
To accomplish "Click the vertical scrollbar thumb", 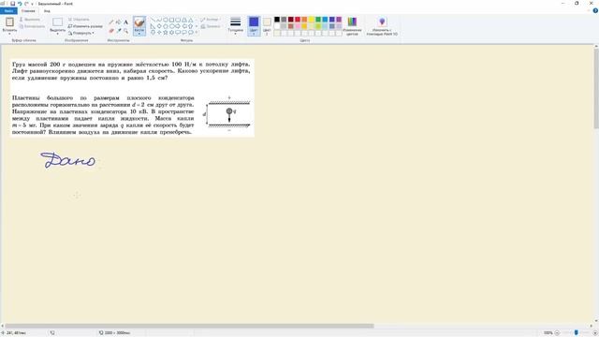I will [596, 89].
